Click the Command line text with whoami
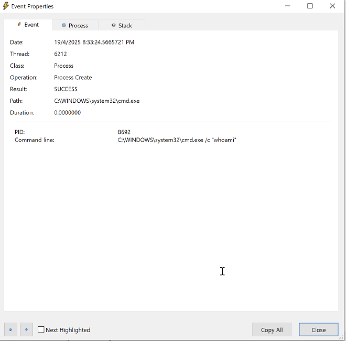The height and width of the screenshot is (341, 346). point(177,140)
